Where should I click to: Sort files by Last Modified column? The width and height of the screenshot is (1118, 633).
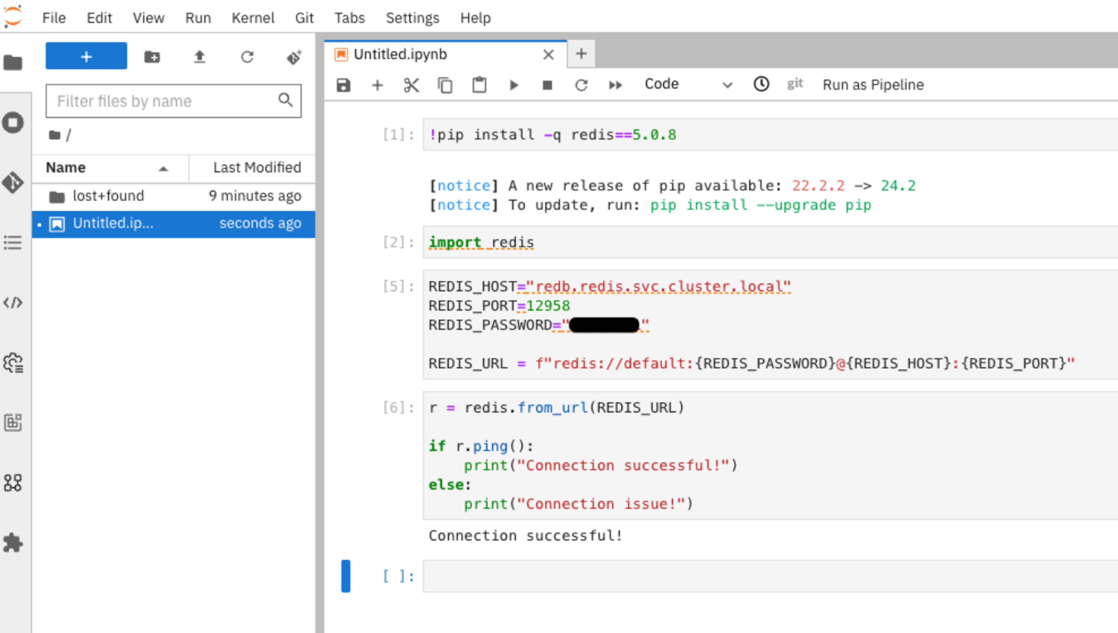(x=256, y=168)
